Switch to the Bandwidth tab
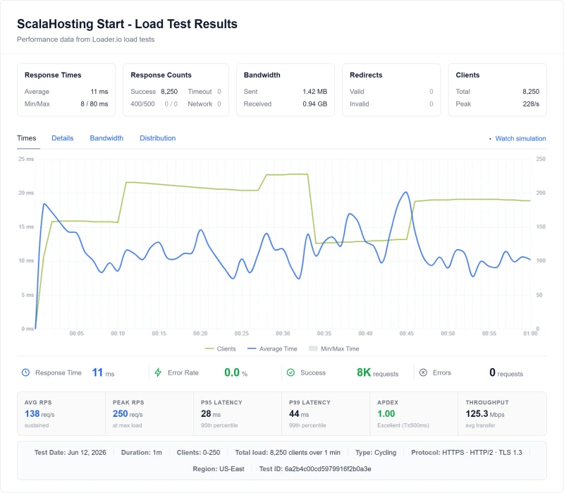564x493 pixels. 106,138
